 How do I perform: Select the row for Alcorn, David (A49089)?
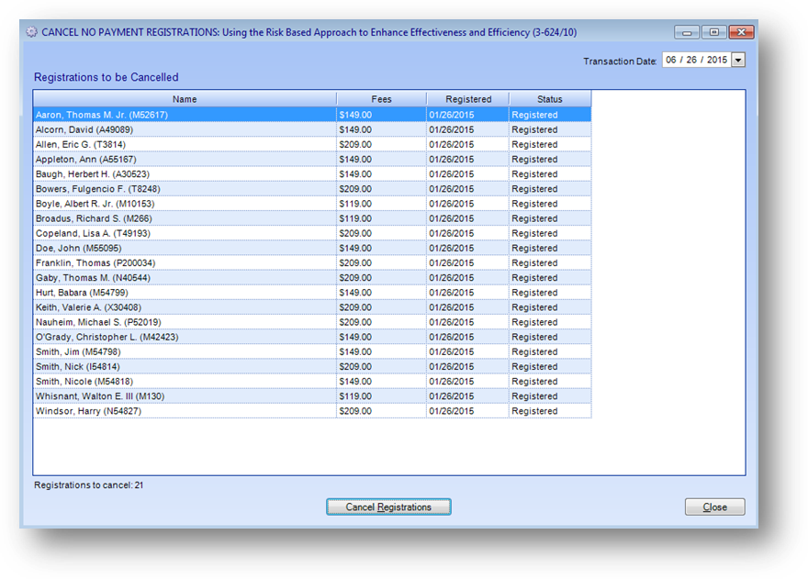click(x=312, y=129)
